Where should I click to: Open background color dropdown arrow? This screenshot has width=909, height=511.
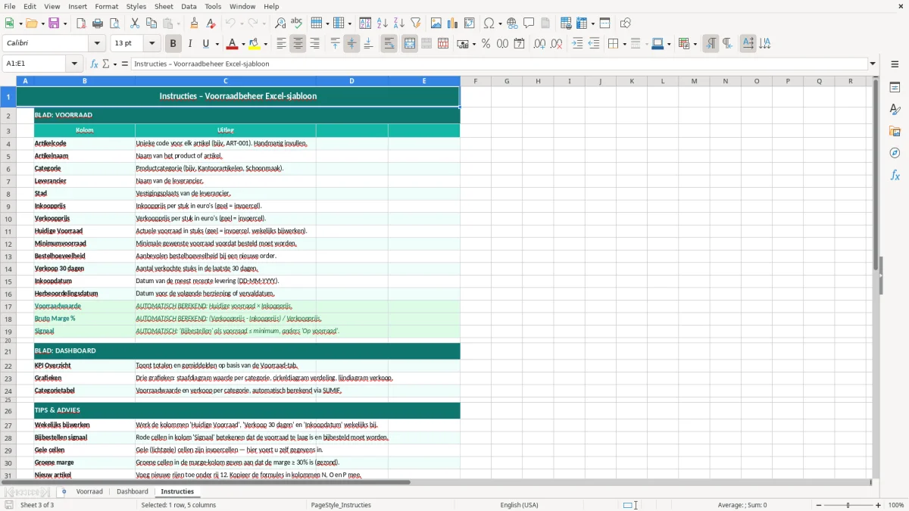266,44
